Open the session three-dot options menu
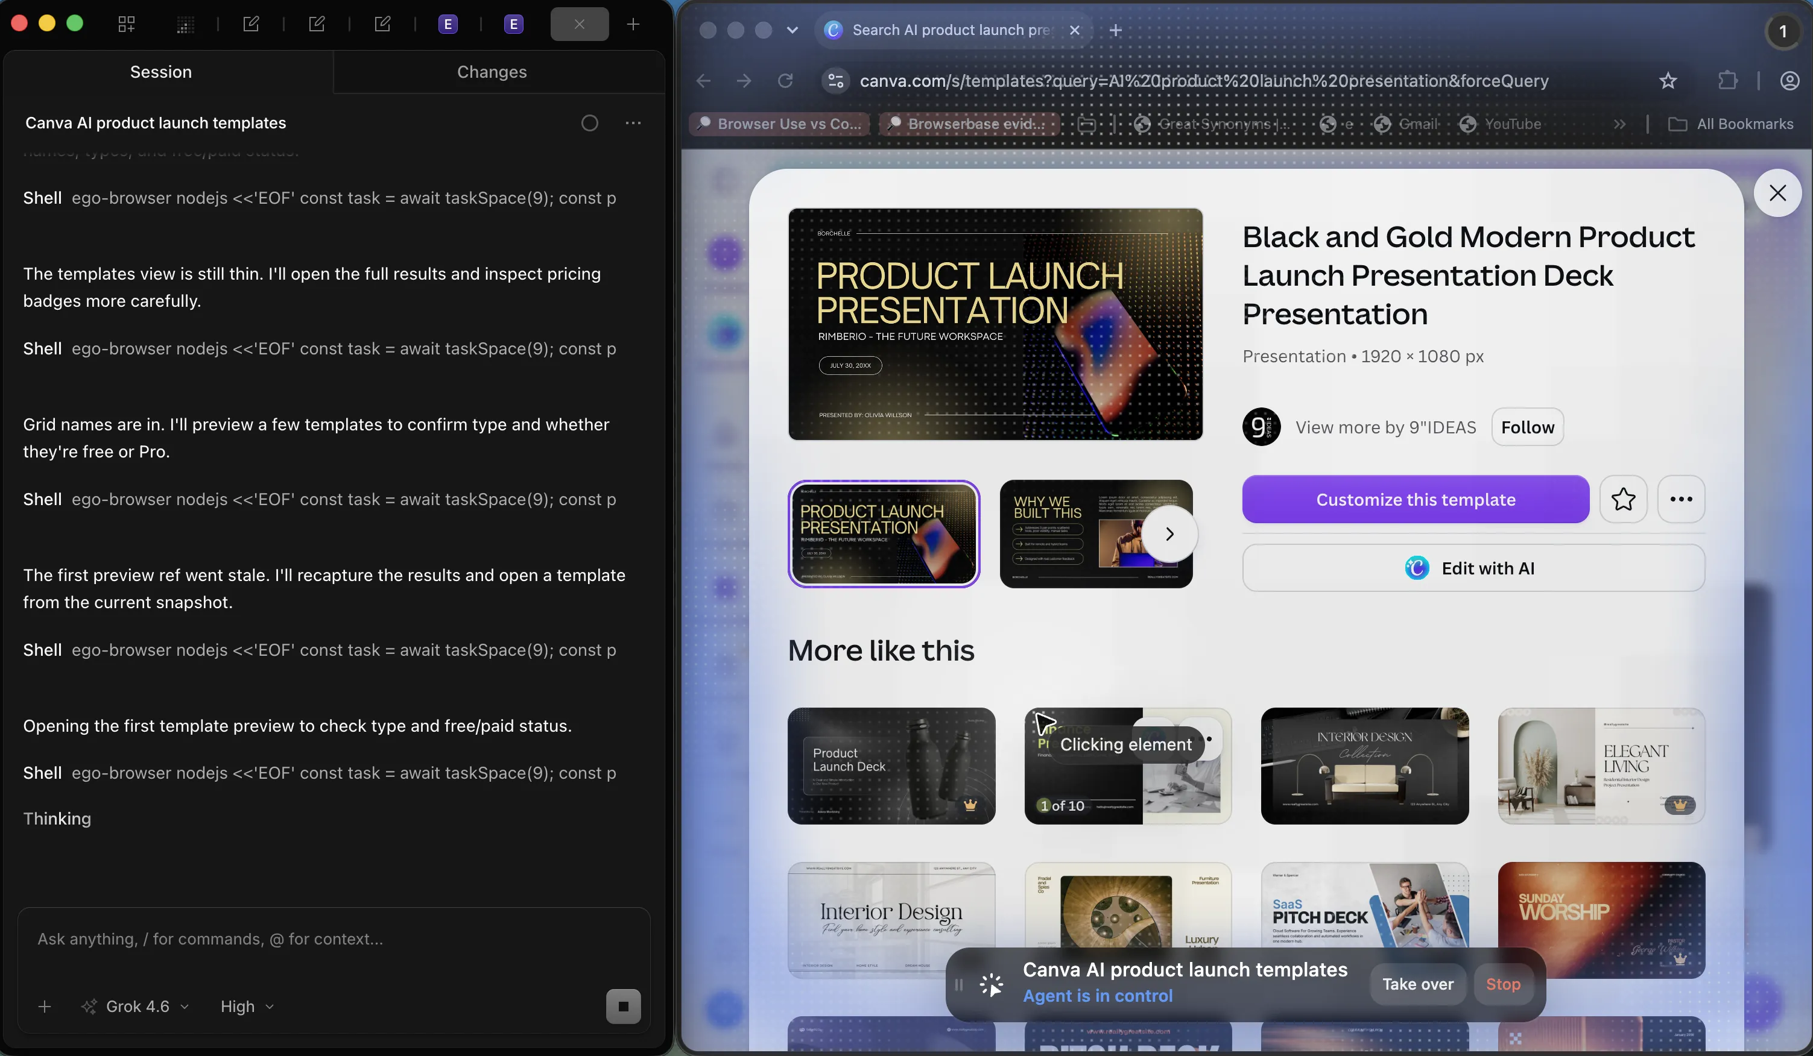Image resolution: width=1813 pixels, height=1056 pixels. 633,123
